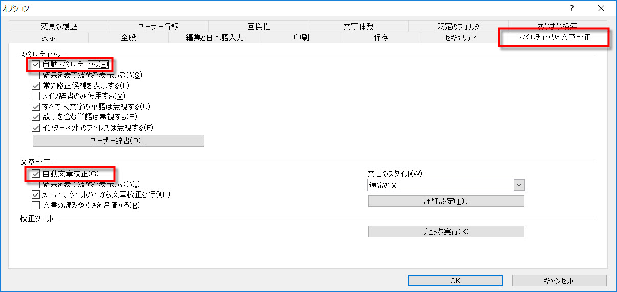Open the ユーザー辞書 dialog button
The image size is (617, 292).
pyautogui.click(x=118, y=141)
